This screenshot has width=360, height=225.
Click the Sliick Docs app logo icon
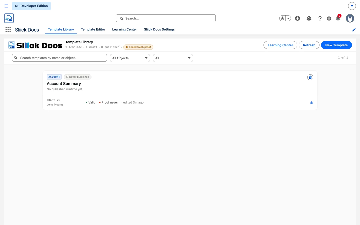point(9,18)
